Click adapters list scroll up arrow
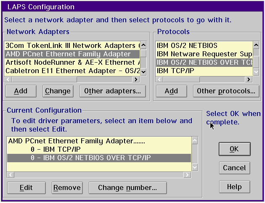 [x=143, y=45]
